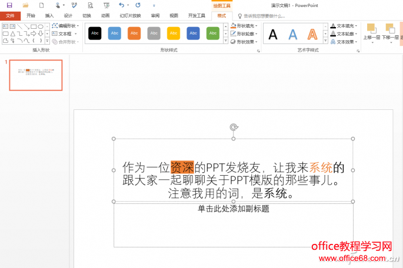403x268 pixels.
Task: Click the Save icon in quick access toolbar
Action: [9, 5]
